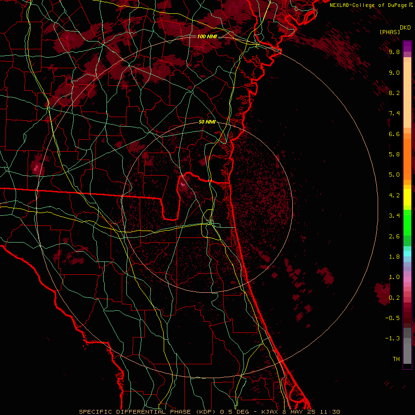Image resolution: width=415 pixels, height=415 pixels.
Task: Pick the bright green band of the color bar
Action: point(407,222)
